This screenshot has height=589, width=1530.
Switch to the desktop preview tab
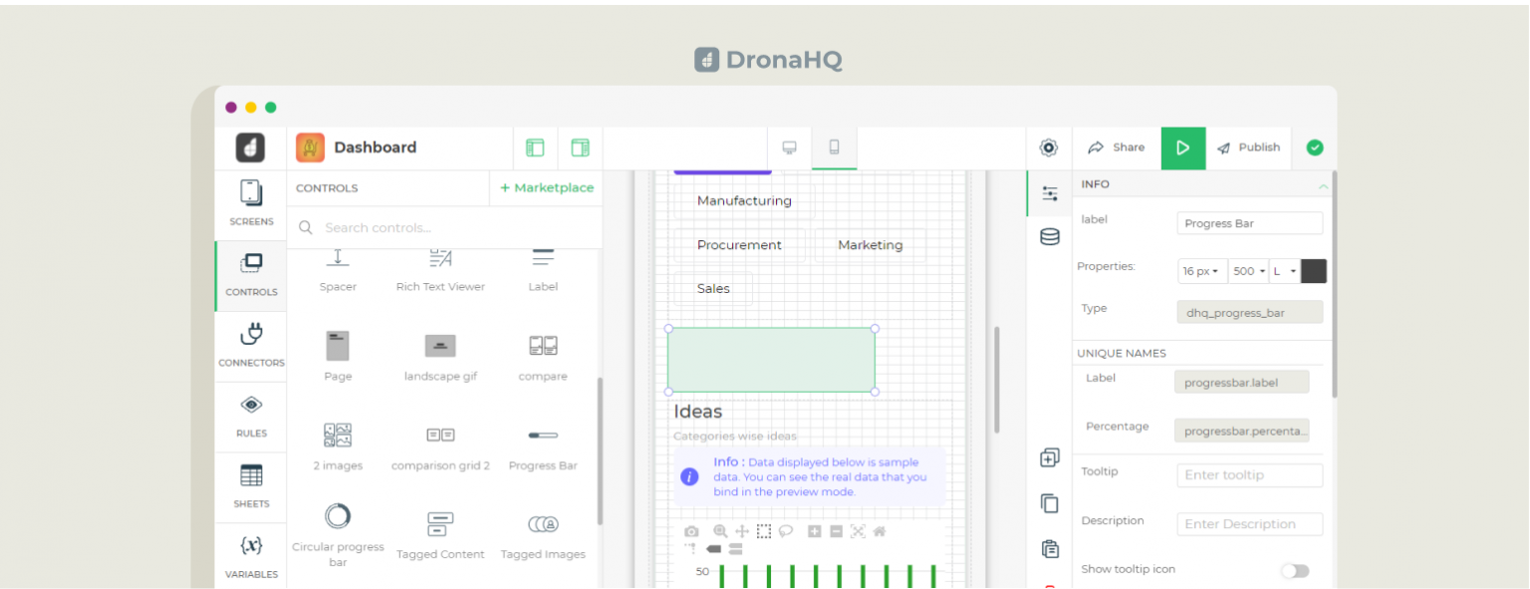click(790, 147)
